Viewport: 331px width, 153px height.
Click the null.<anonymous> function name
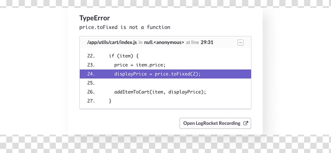coord(164,43)
